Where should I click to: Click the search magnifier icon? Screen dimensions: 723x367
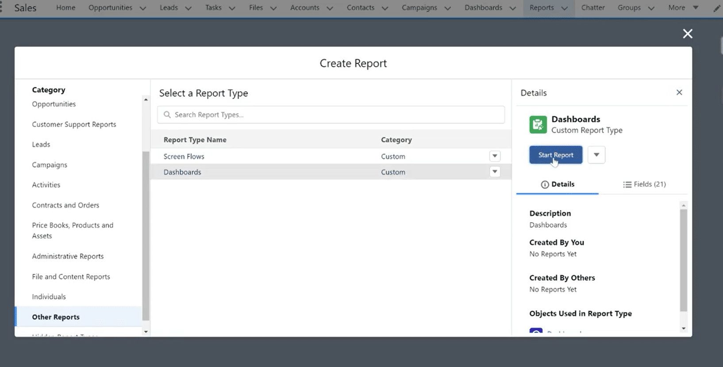point(167,115)
